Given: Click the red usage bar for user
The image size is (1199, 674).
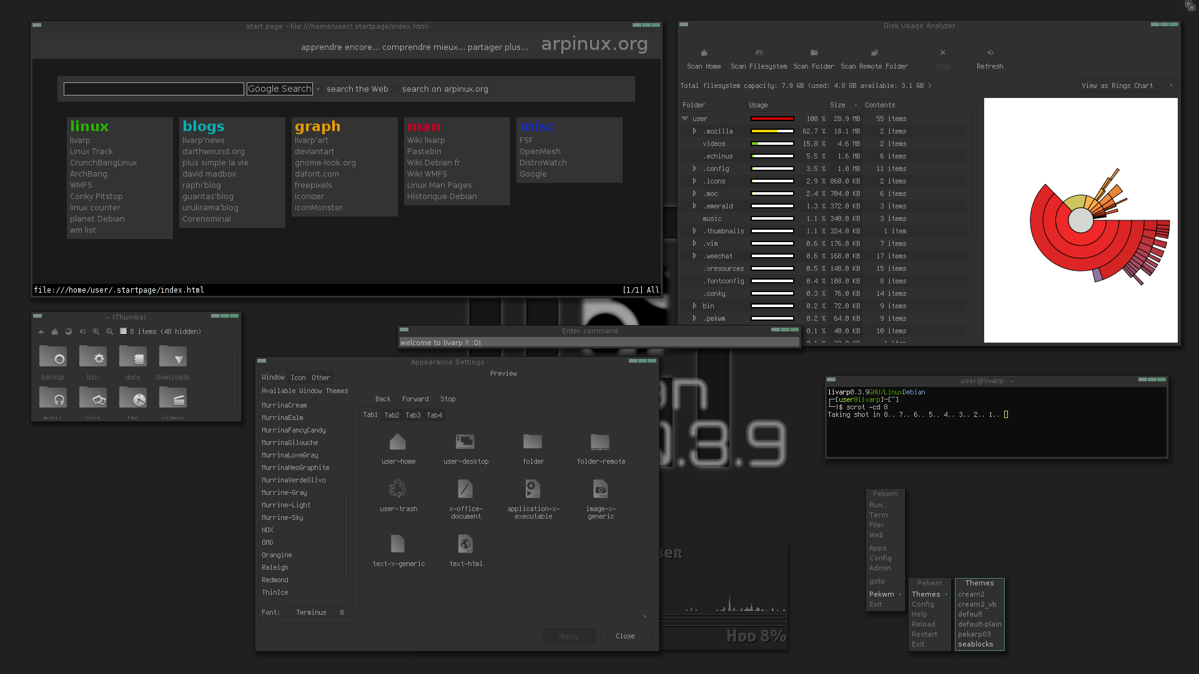Looking at the screenshot, I should [x=772, y=119].
